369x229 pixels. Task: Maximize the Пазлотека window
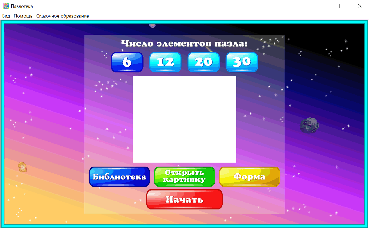pos(341,6)
